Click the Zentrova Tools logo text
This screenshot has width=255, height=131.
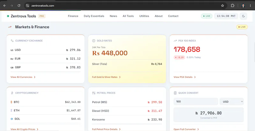pos(23,16)
